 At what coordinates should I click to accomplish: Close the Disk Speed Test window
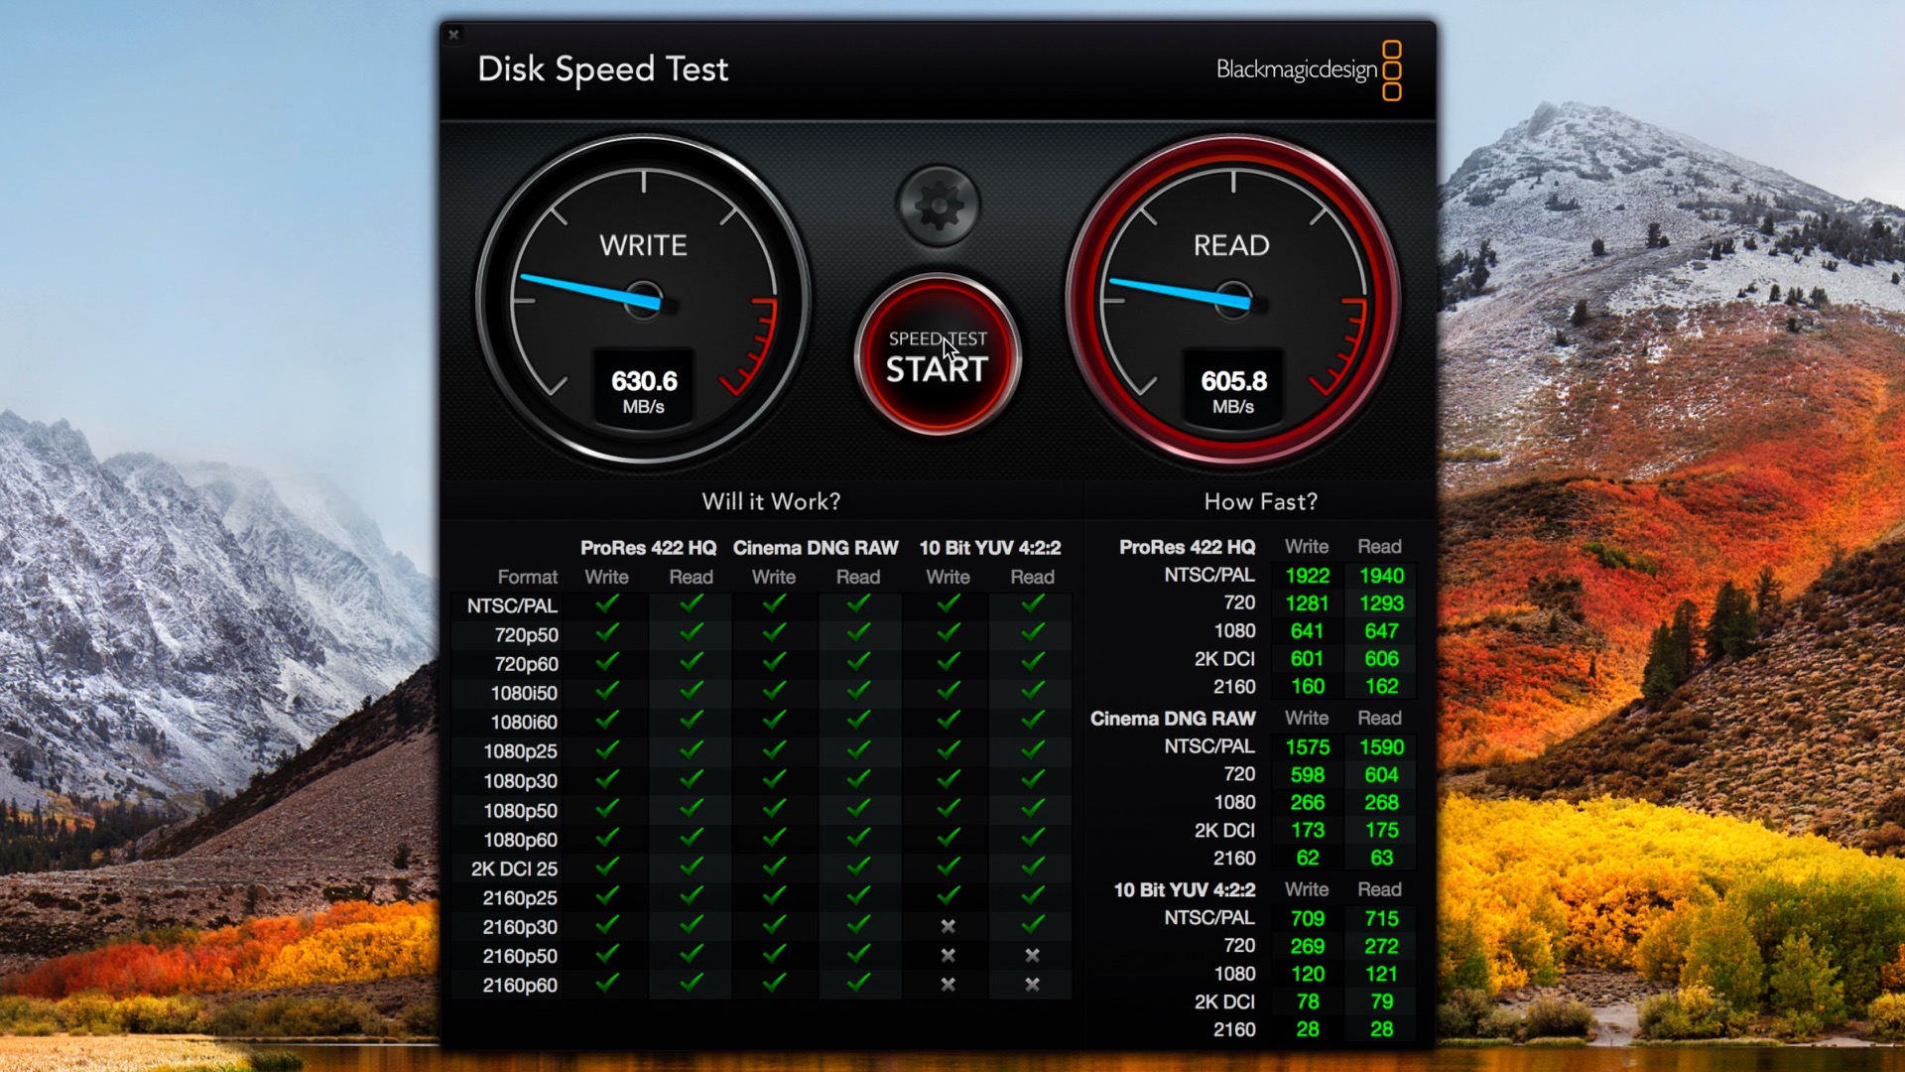(453, 35)
